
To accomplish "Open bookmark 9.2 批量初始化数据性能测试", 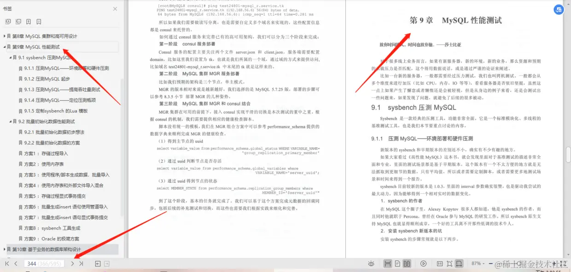I will click(47, 122).
